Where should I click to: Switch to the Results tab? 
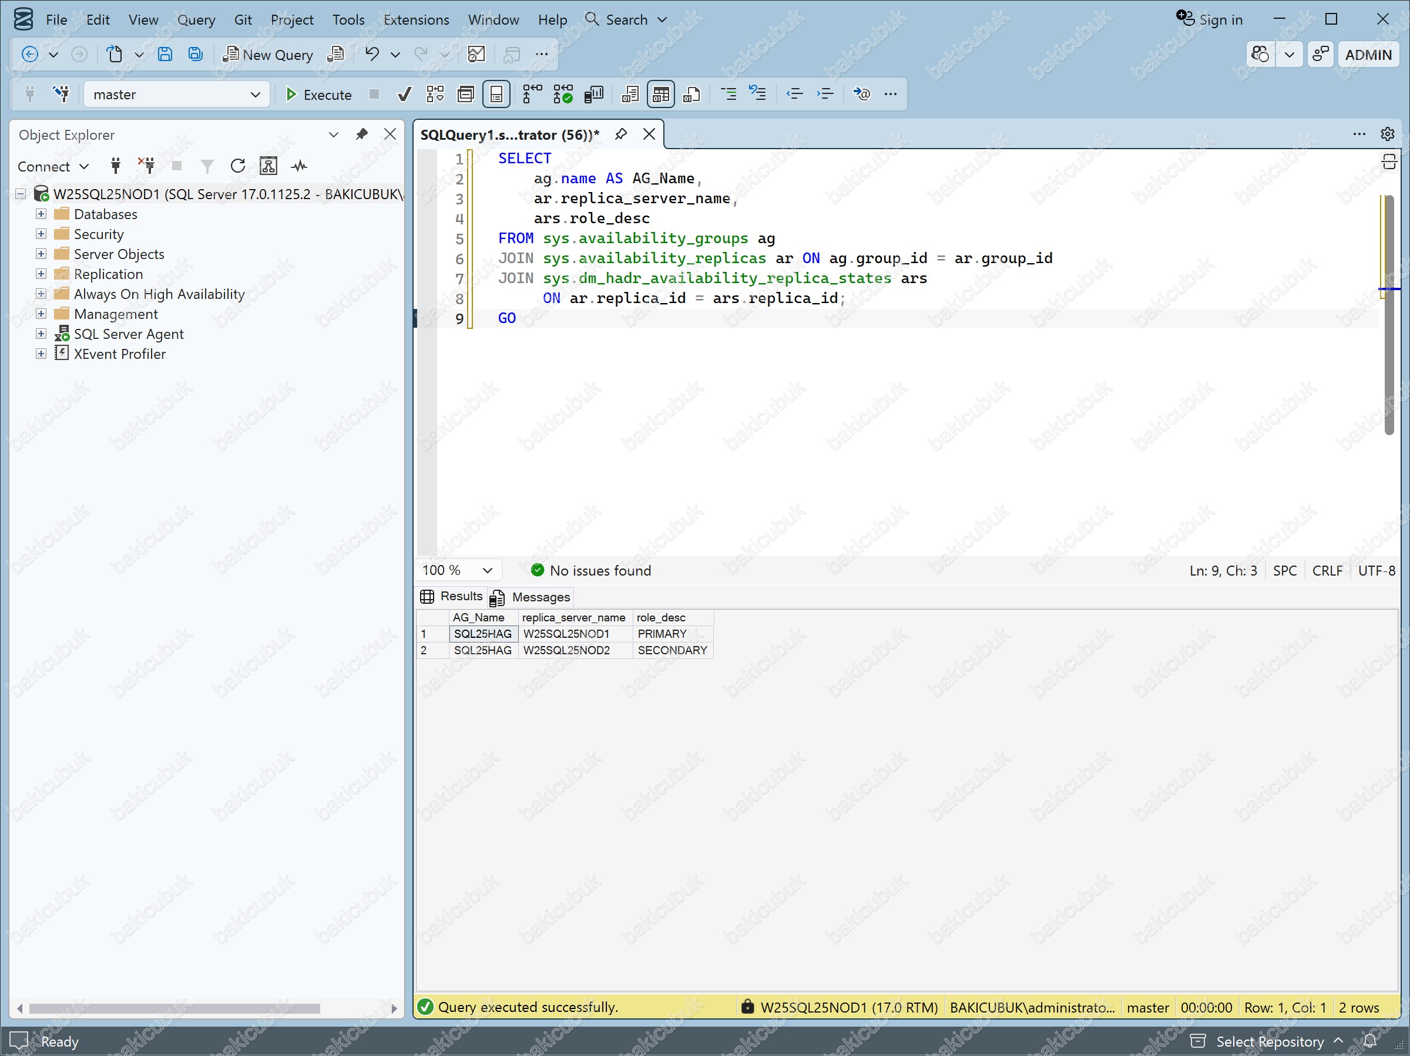coord(451,597)
